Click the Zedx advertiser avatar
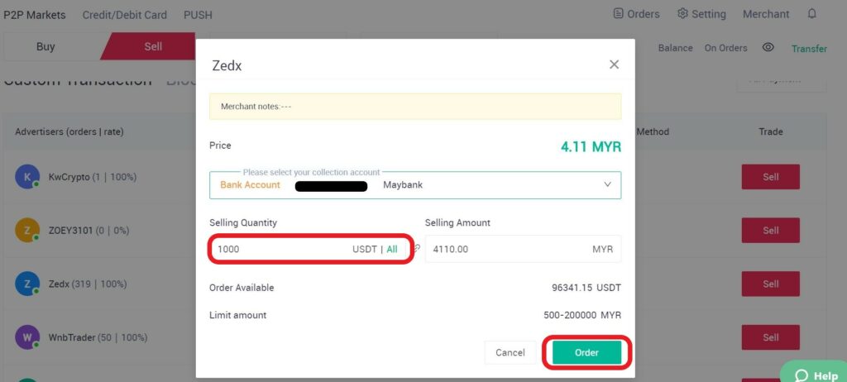 [27, 284]
